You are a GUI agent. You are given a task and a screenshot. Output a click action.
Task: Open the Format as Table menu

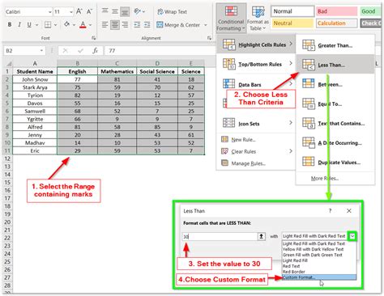pyautogui.click(x=258, y=18)
